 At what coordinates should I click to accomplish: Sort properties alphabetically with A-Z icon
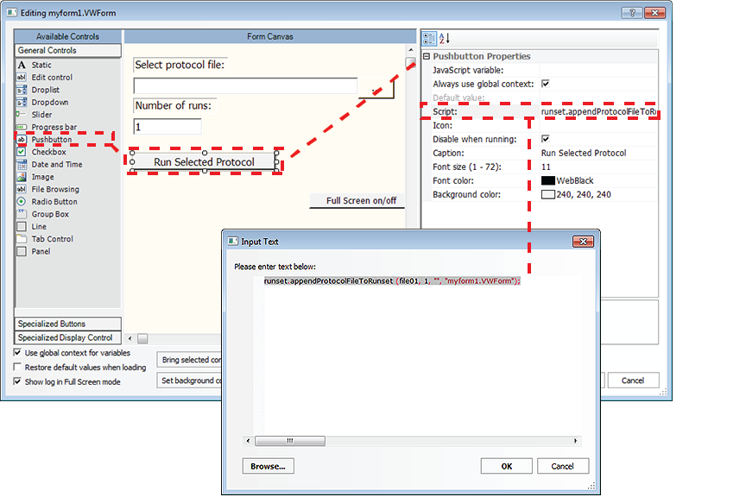pyautogui.click(x=444, y=39)
